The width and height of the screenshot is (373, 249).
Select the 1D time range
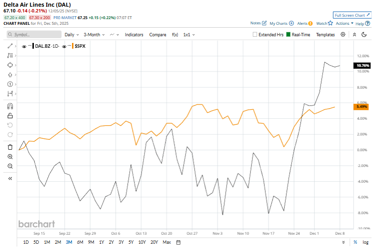coord(26,242)
